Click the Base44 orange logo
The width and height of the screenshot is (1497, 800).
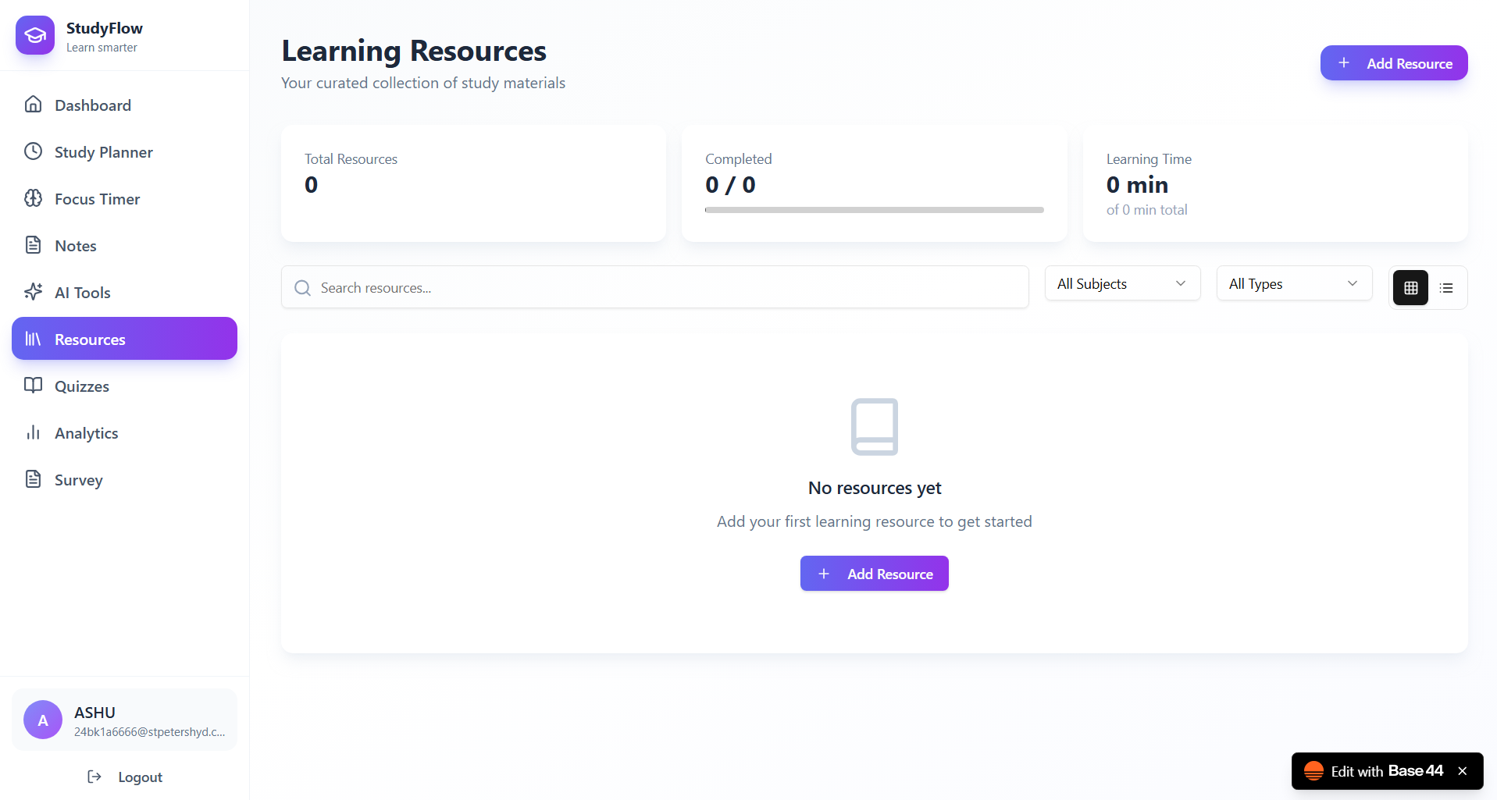click(1314, 771)
